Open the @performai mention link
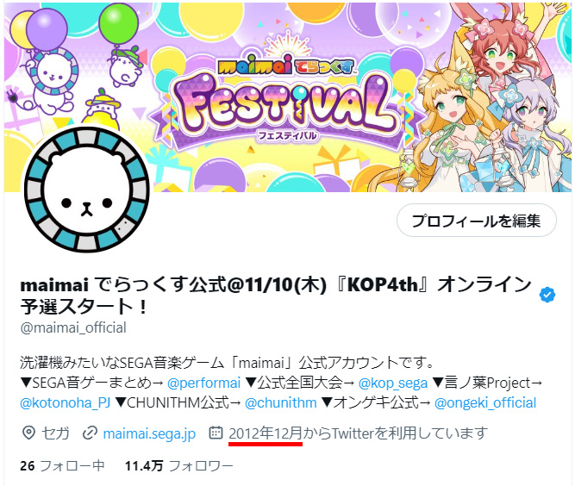 click(203, 383)
